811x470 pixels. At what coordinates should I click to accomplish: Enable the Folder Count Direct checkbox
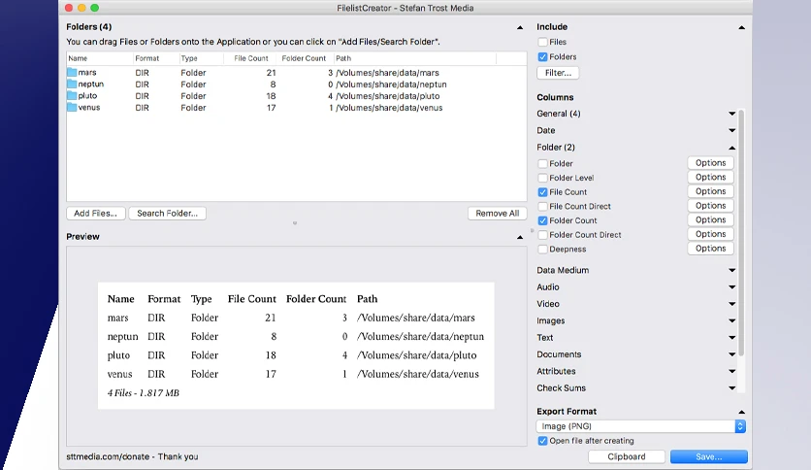pyautogui.click(x=542, y=234)
